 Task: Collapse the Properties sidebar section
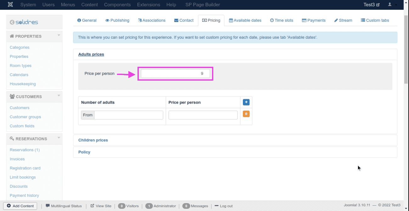pyautogui.click(x=59, y=36)
